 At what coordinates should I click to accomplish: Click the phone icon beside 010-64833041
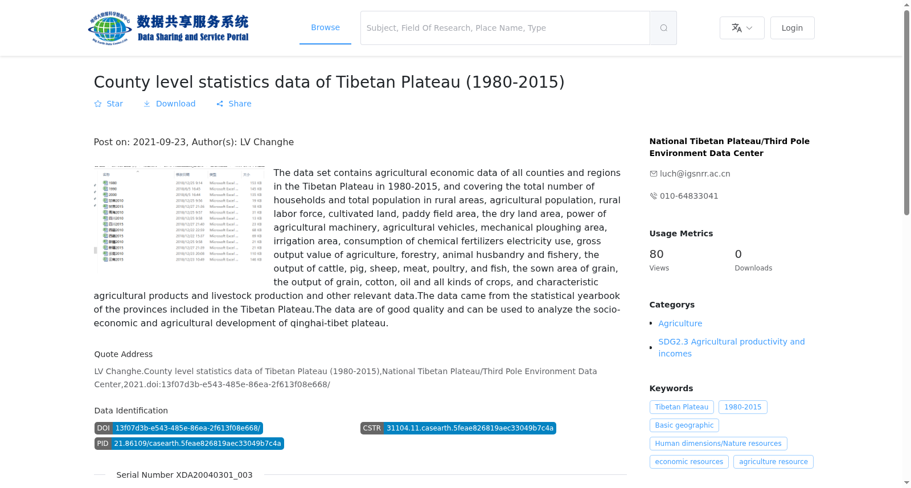pyautogui.click(x=653, y=196)
